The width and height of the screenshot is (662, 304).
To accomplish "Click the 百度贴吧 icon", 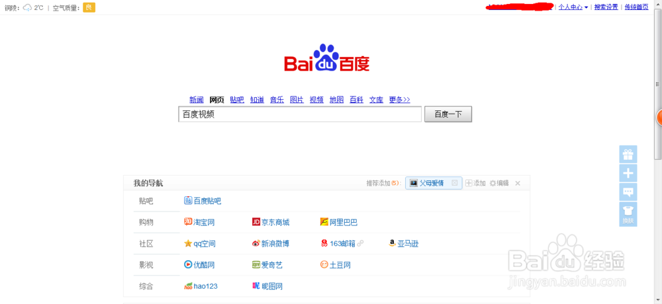I will pyautogui.click(x=188, y=201).
